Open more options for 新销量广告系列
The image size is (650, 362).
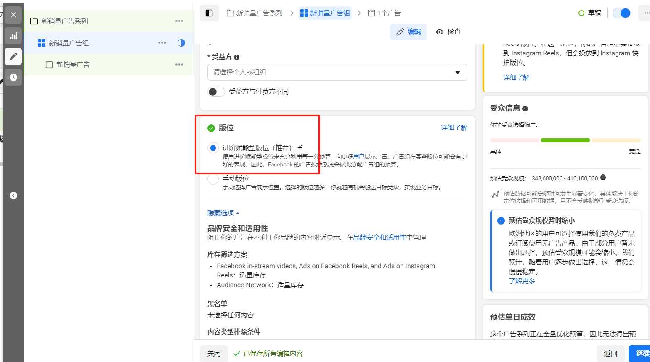[179, 21]
